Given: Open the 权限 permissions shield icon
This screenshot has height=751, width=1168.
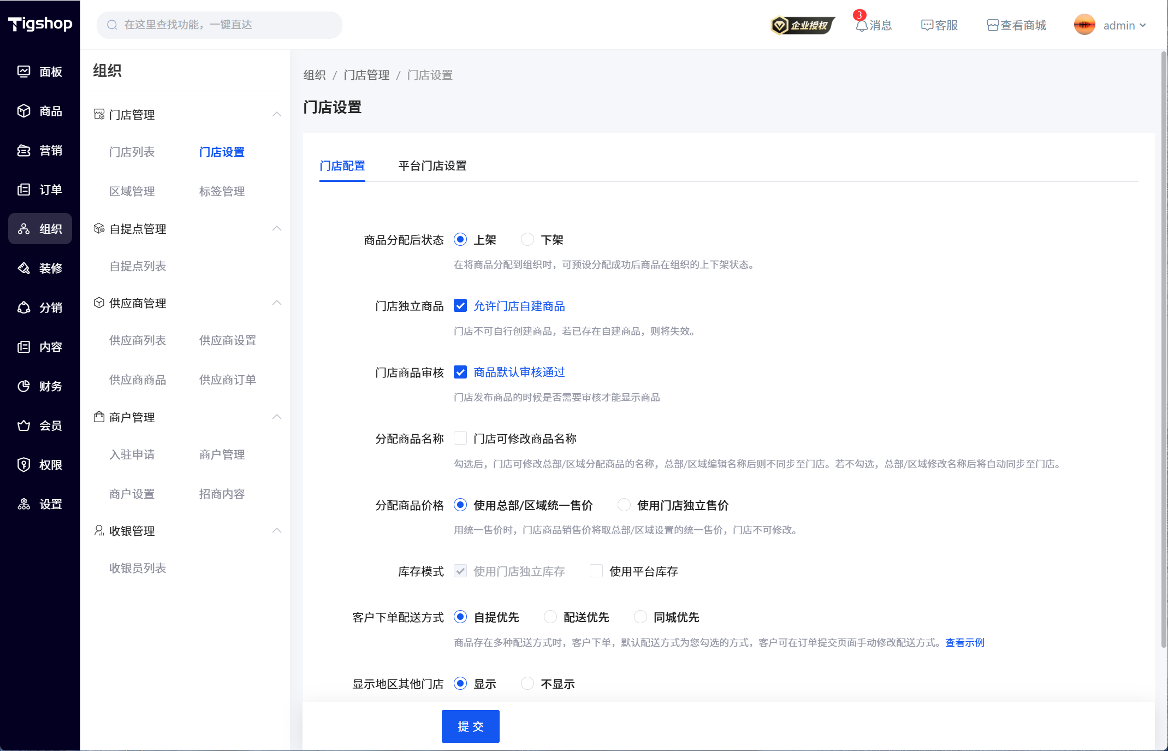Looking at the screenshot, I should (23, 465).
